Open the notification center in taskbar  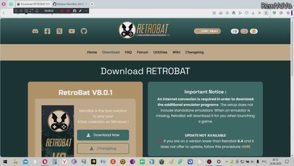(x=287, y=161)
